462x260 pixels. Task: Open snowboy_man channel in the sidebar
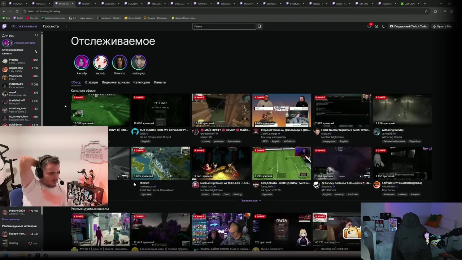20,110
